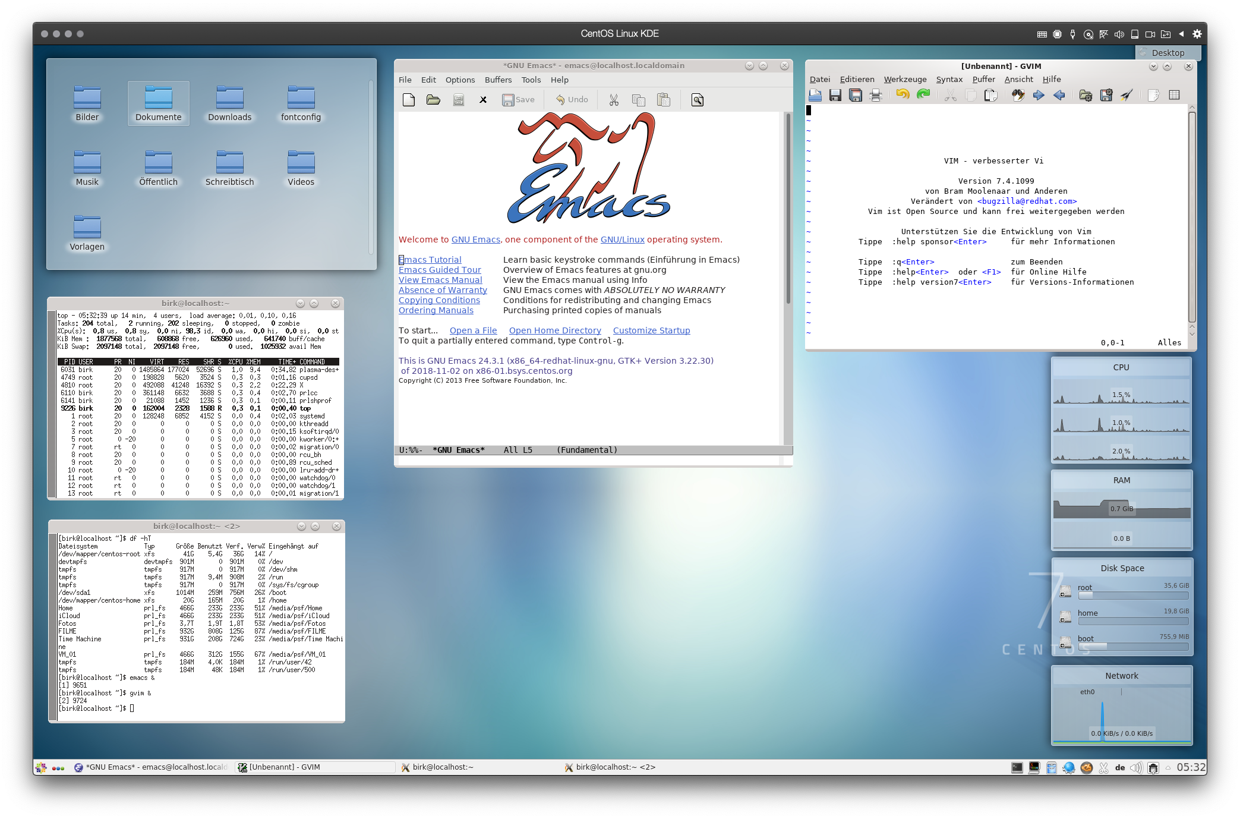Open the fontconfig folder
Image resolution: width=1240 pixels, height=819 pixels.
[301, 103]
